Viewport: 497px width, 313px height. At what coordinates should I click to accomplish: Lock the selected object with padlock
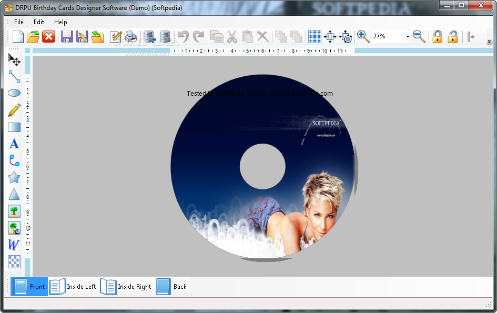pyautogui.click(x=438, y=36)
